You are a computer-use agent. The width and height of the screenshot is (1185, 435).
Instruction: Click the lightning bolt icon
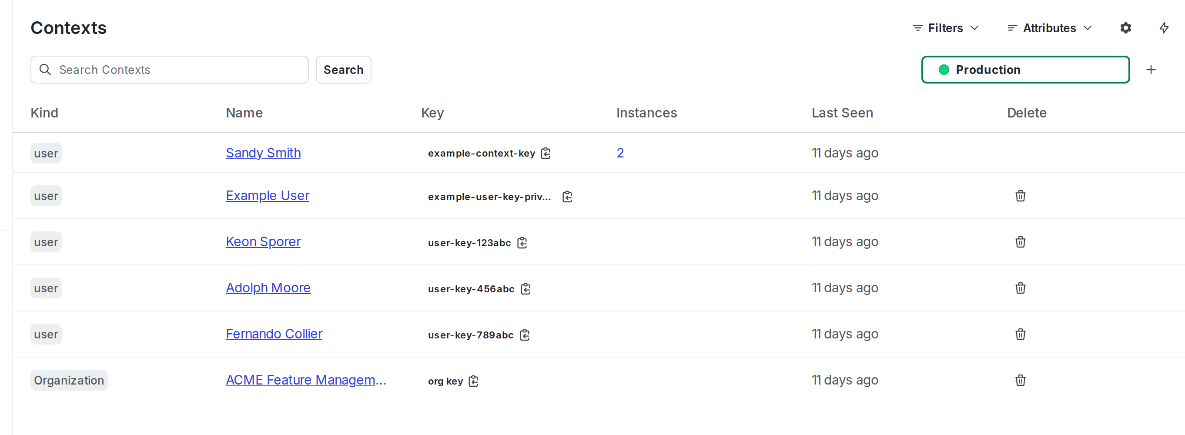(x=1164, y=27)
